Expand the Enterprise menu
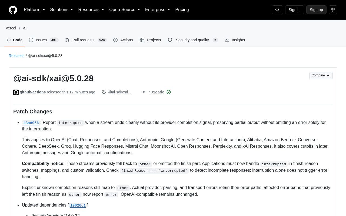 pos(158,10)
